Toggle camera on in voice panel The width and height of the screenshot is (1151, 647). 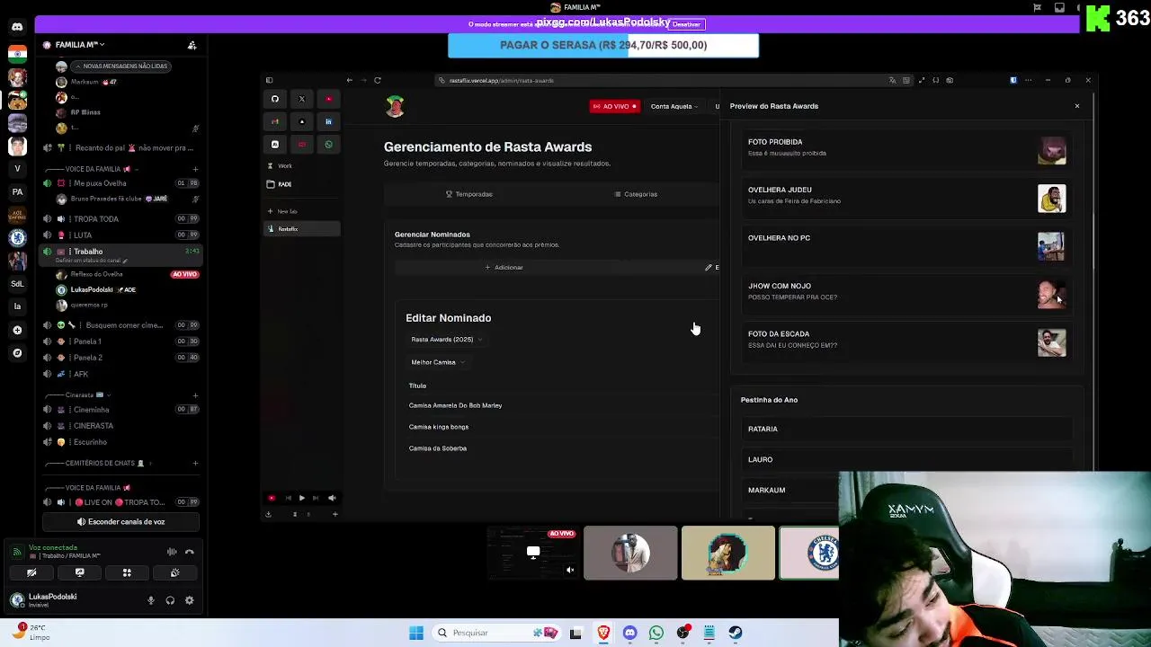click(x=31, y=572)
